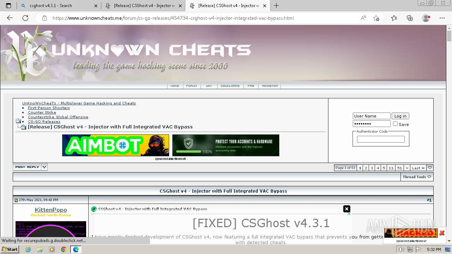Open Windows Media Player from taskbar
The image size is (452, 254).
(x=52, y=249)
